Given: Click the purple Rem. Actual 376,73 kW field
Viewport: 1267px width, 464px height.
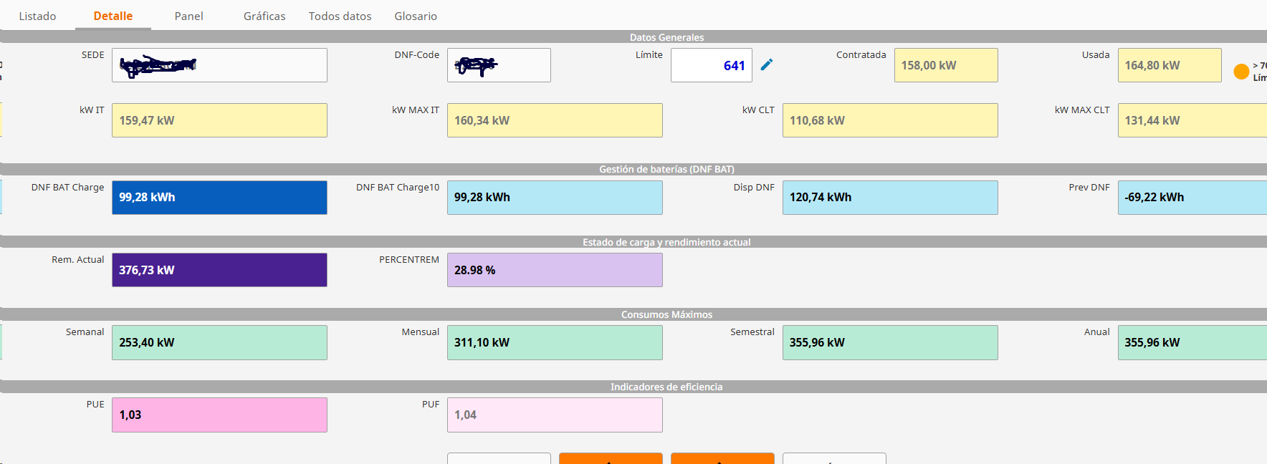Looking at the screenshot, I should [219, 270].
